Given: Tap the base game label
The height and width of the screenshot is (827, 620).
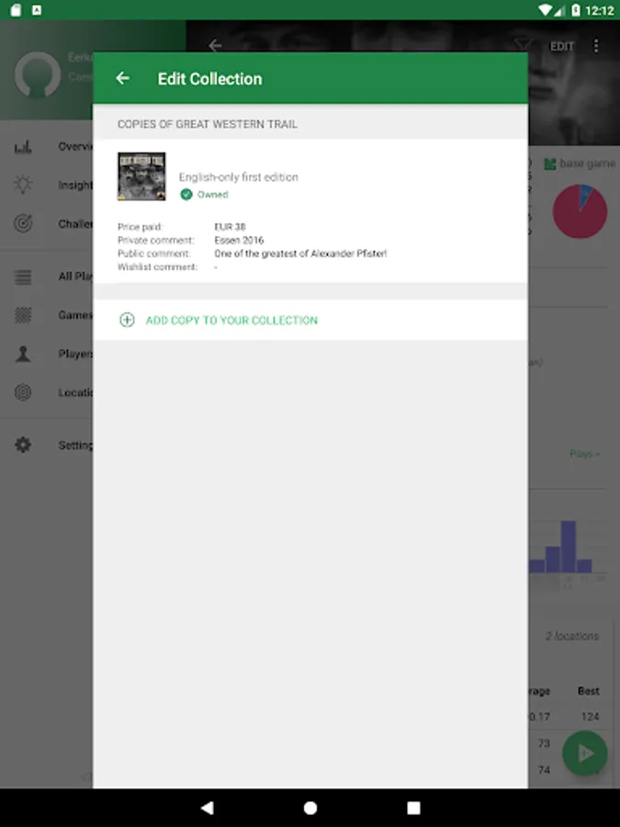Looking at the screenshot, I should pos(587,164).
